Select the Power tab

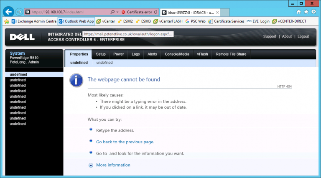pyautogui.click(x=119, y=54)
